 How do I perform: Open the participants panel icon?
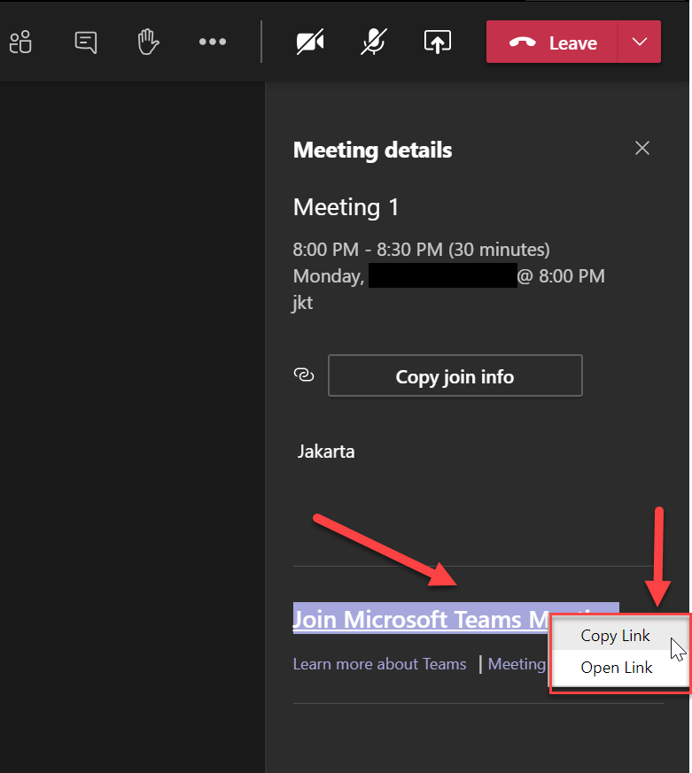coord(20,42)
